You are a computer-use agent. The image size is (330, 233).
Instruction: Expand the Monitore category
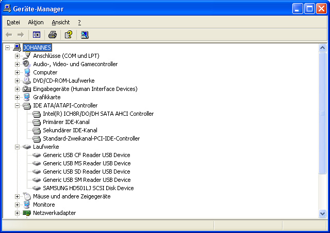pyautogui.click(x=17, y=205)
